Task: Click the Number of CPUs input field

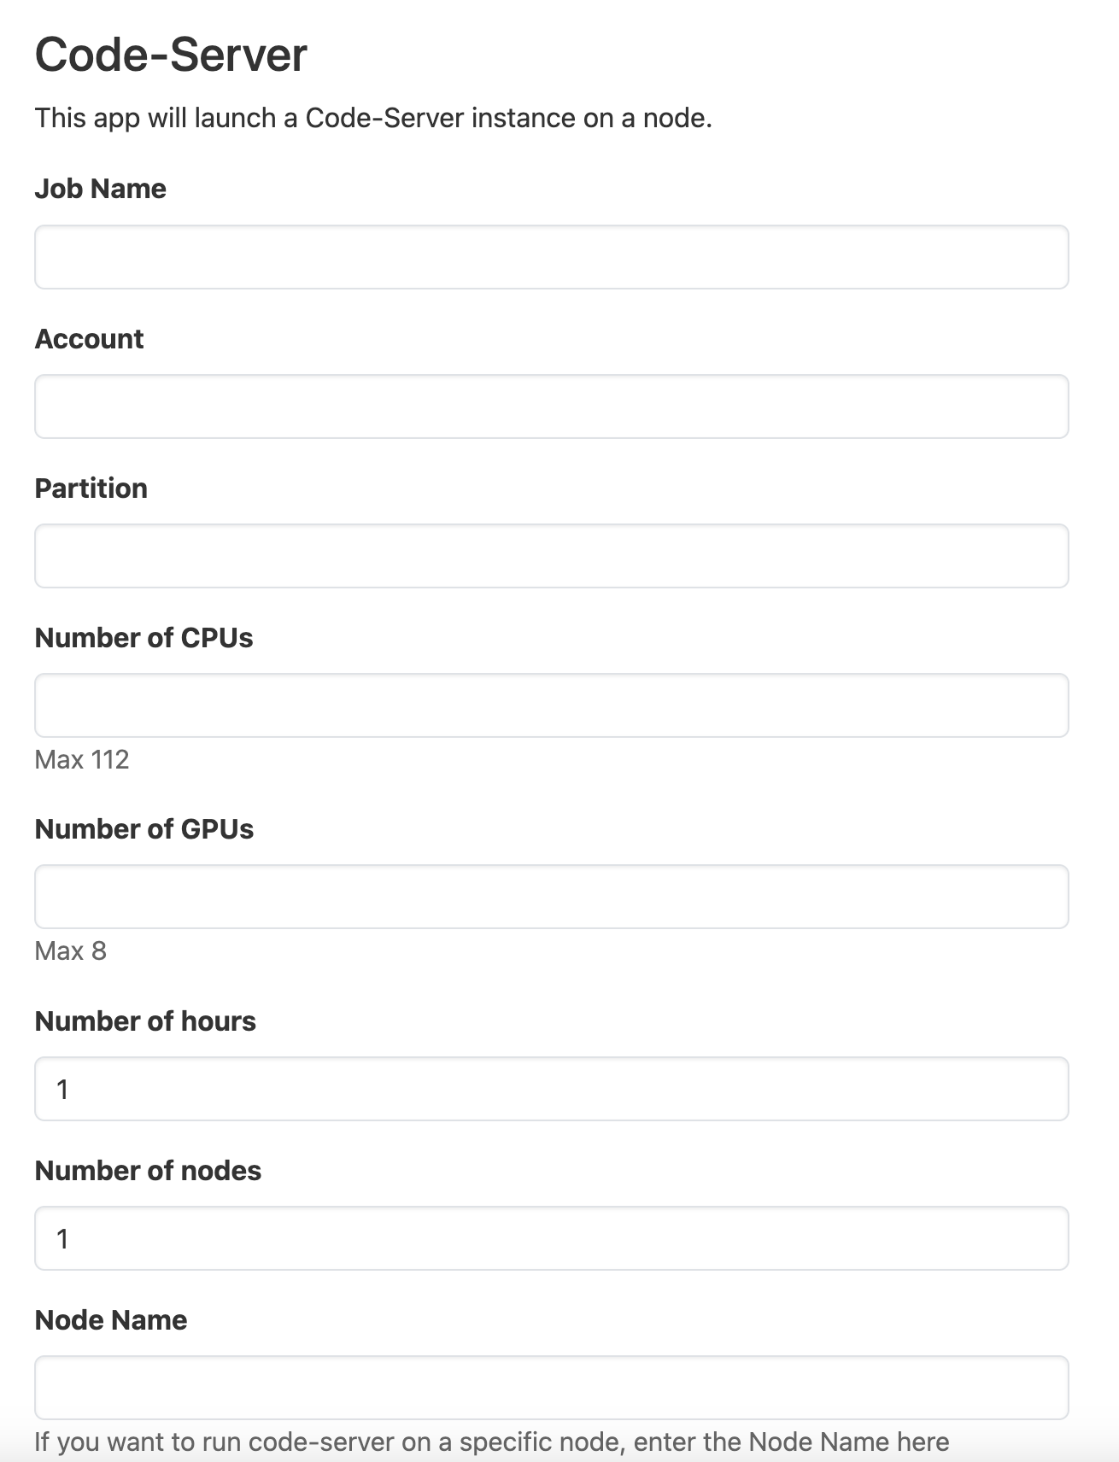Action: click(551, 704)
